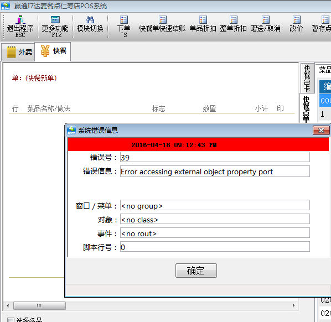Click the 退出程序 ESC exit icon
Viewport: 331px width, 322px height.
pos(20,19)
